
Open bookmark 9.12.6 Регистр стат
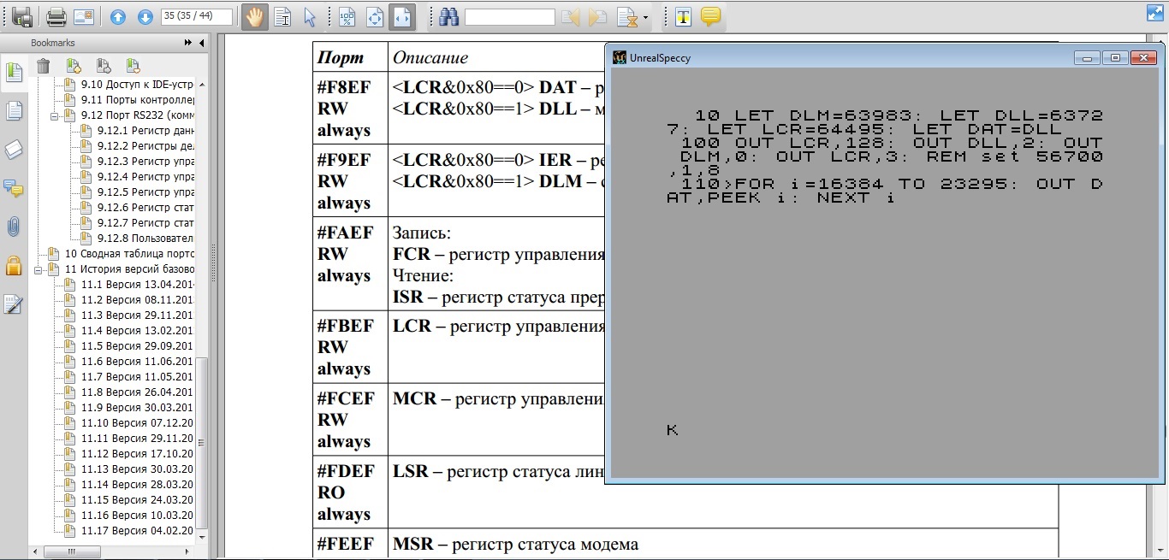click(x=144, y=207)
